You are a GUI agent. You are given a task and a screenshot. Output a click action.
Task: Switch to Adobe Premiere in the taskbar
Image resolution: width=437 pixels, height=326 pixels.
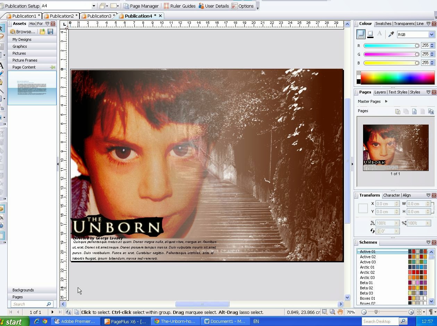click(75, 322)
